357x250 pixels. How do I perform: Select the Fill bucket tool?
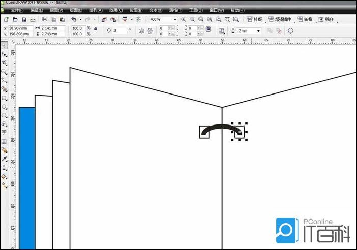[4, 176]
